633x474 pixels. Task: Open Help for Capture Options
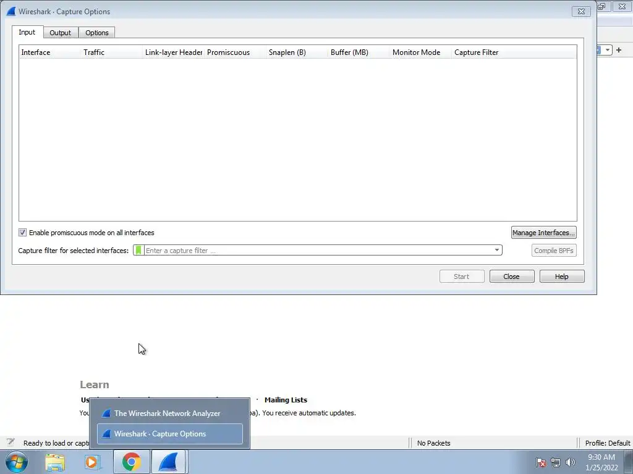click(561, 276)
